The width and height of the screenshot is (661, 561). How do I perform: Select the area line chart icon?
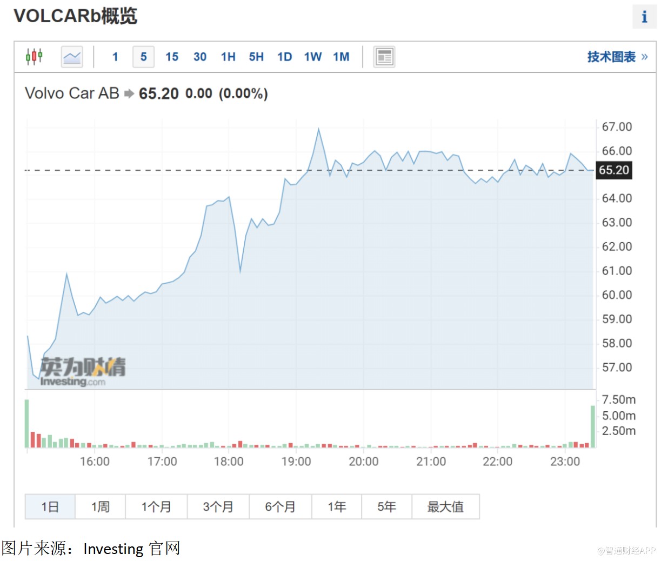coord(72,56)
